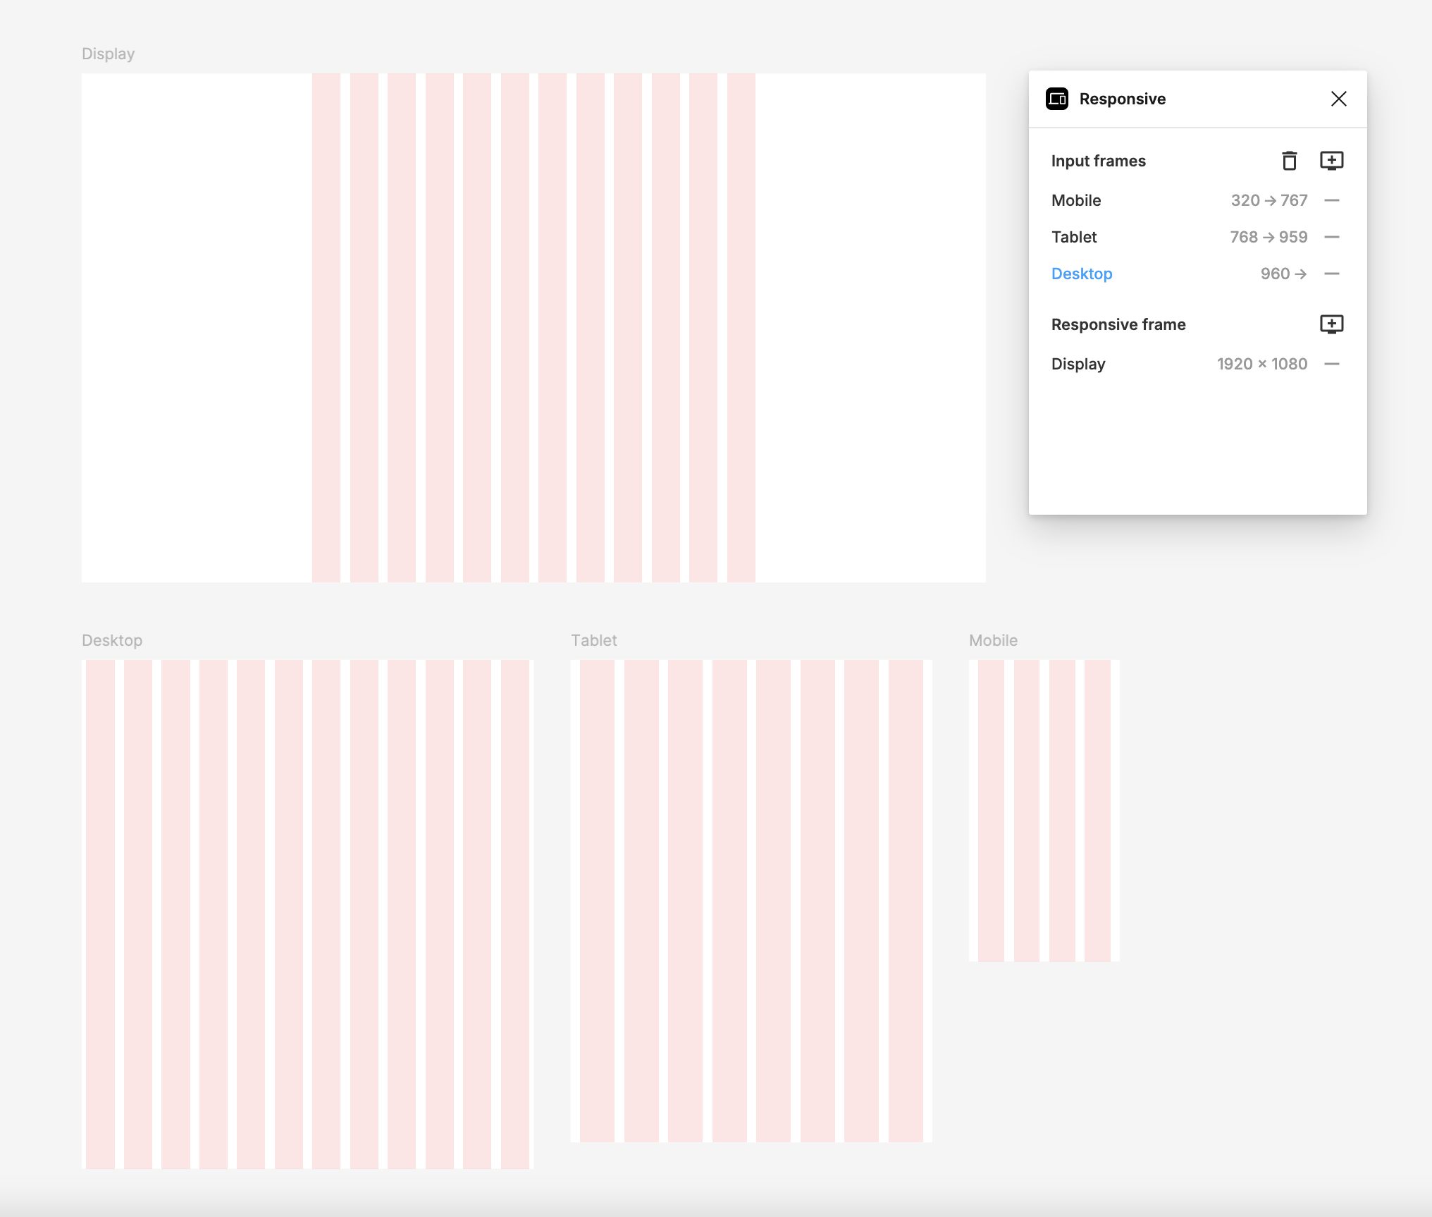Add a new responsive frame

(1331, 324)
